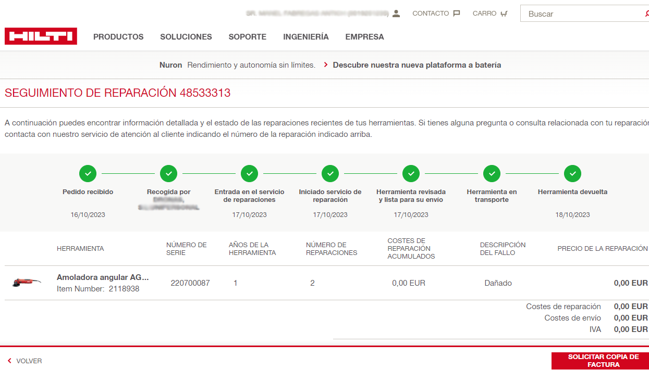Click the 'Pedido recibido' green checkmark

point(88,173)
